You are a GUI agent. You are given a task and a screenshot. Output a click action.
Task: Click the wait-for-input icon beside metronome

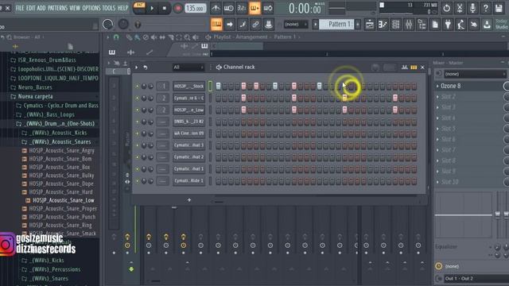(x=228, y=8)
